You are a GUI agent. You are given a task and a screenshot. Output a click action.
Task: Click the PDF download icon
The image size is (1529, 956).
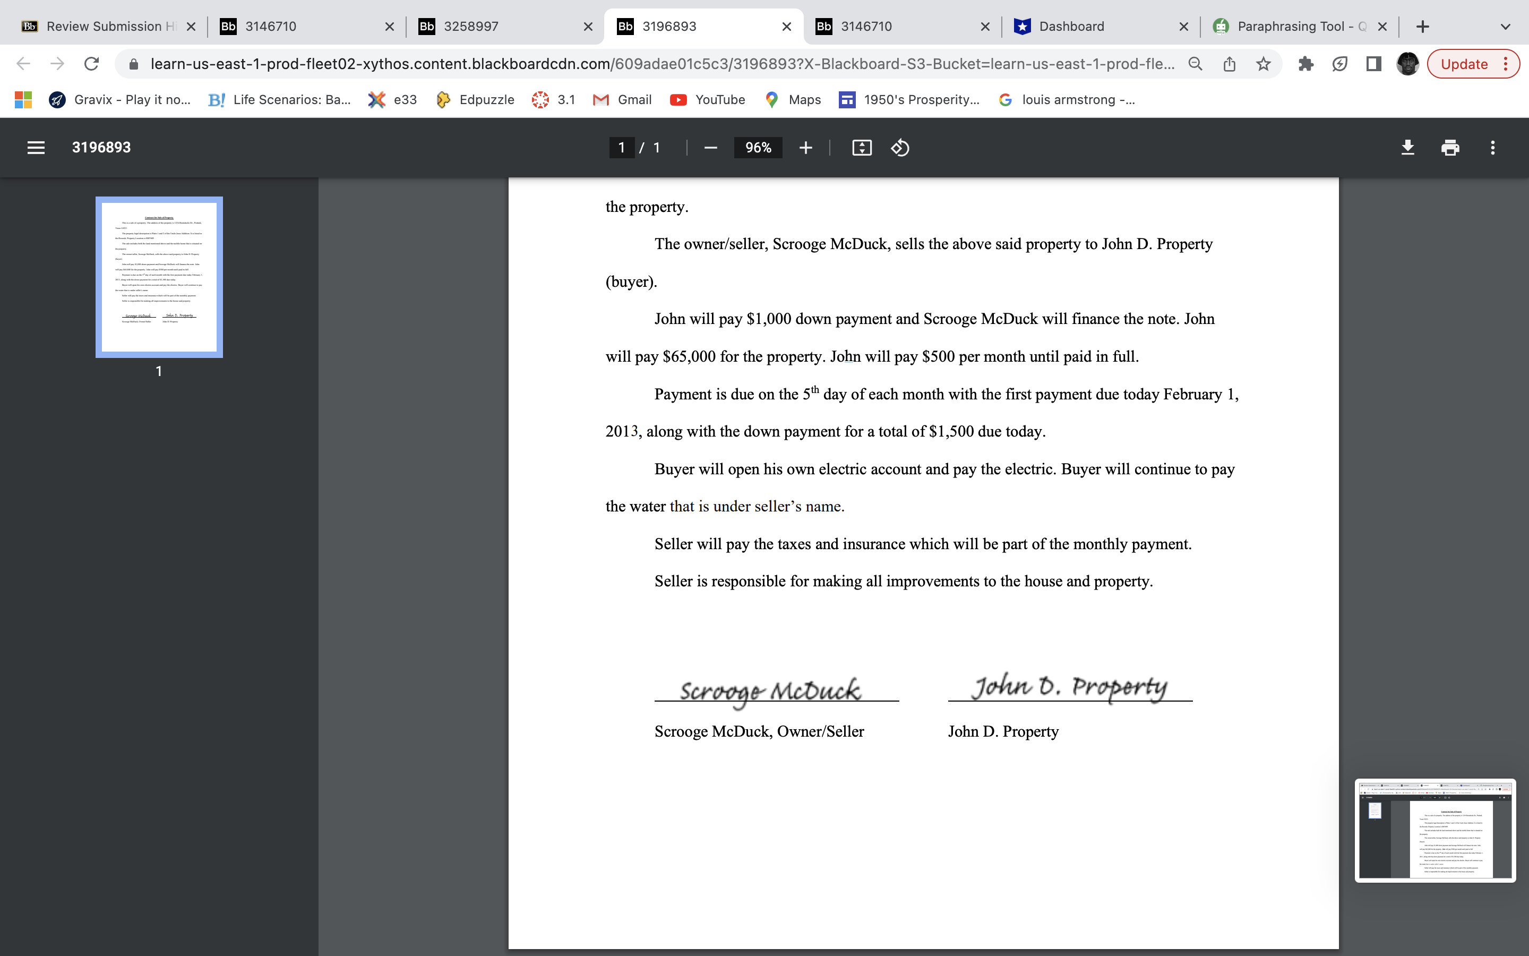click(x=1407, y=147)
